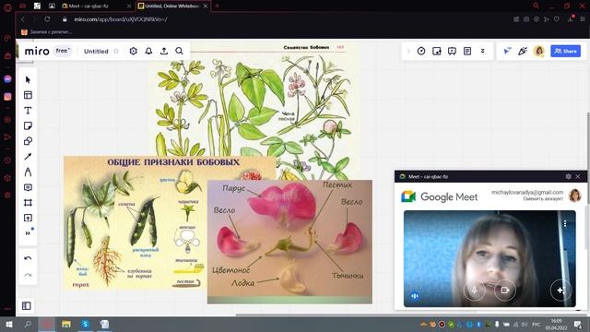Go back in browser history
This screenshot has height=332, width=590.
click(22, 19)
